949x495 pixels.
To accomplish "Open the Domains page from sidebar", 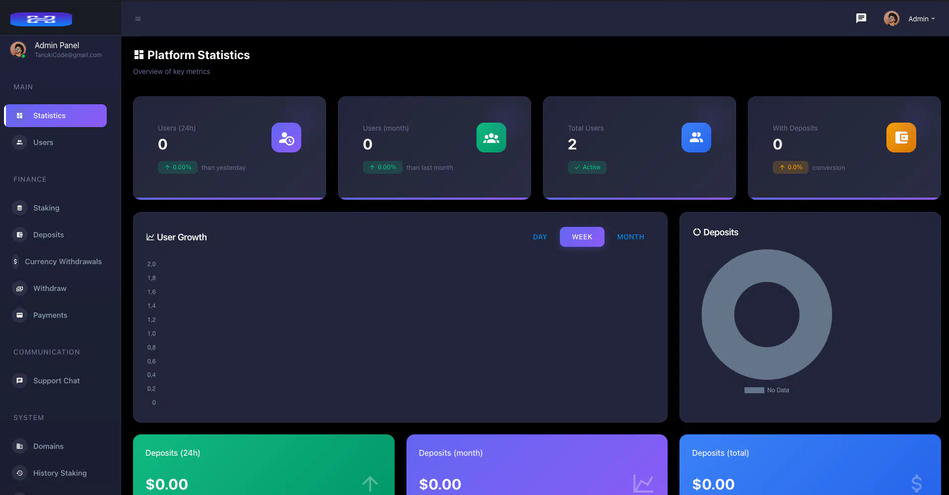I will (48, 446).
